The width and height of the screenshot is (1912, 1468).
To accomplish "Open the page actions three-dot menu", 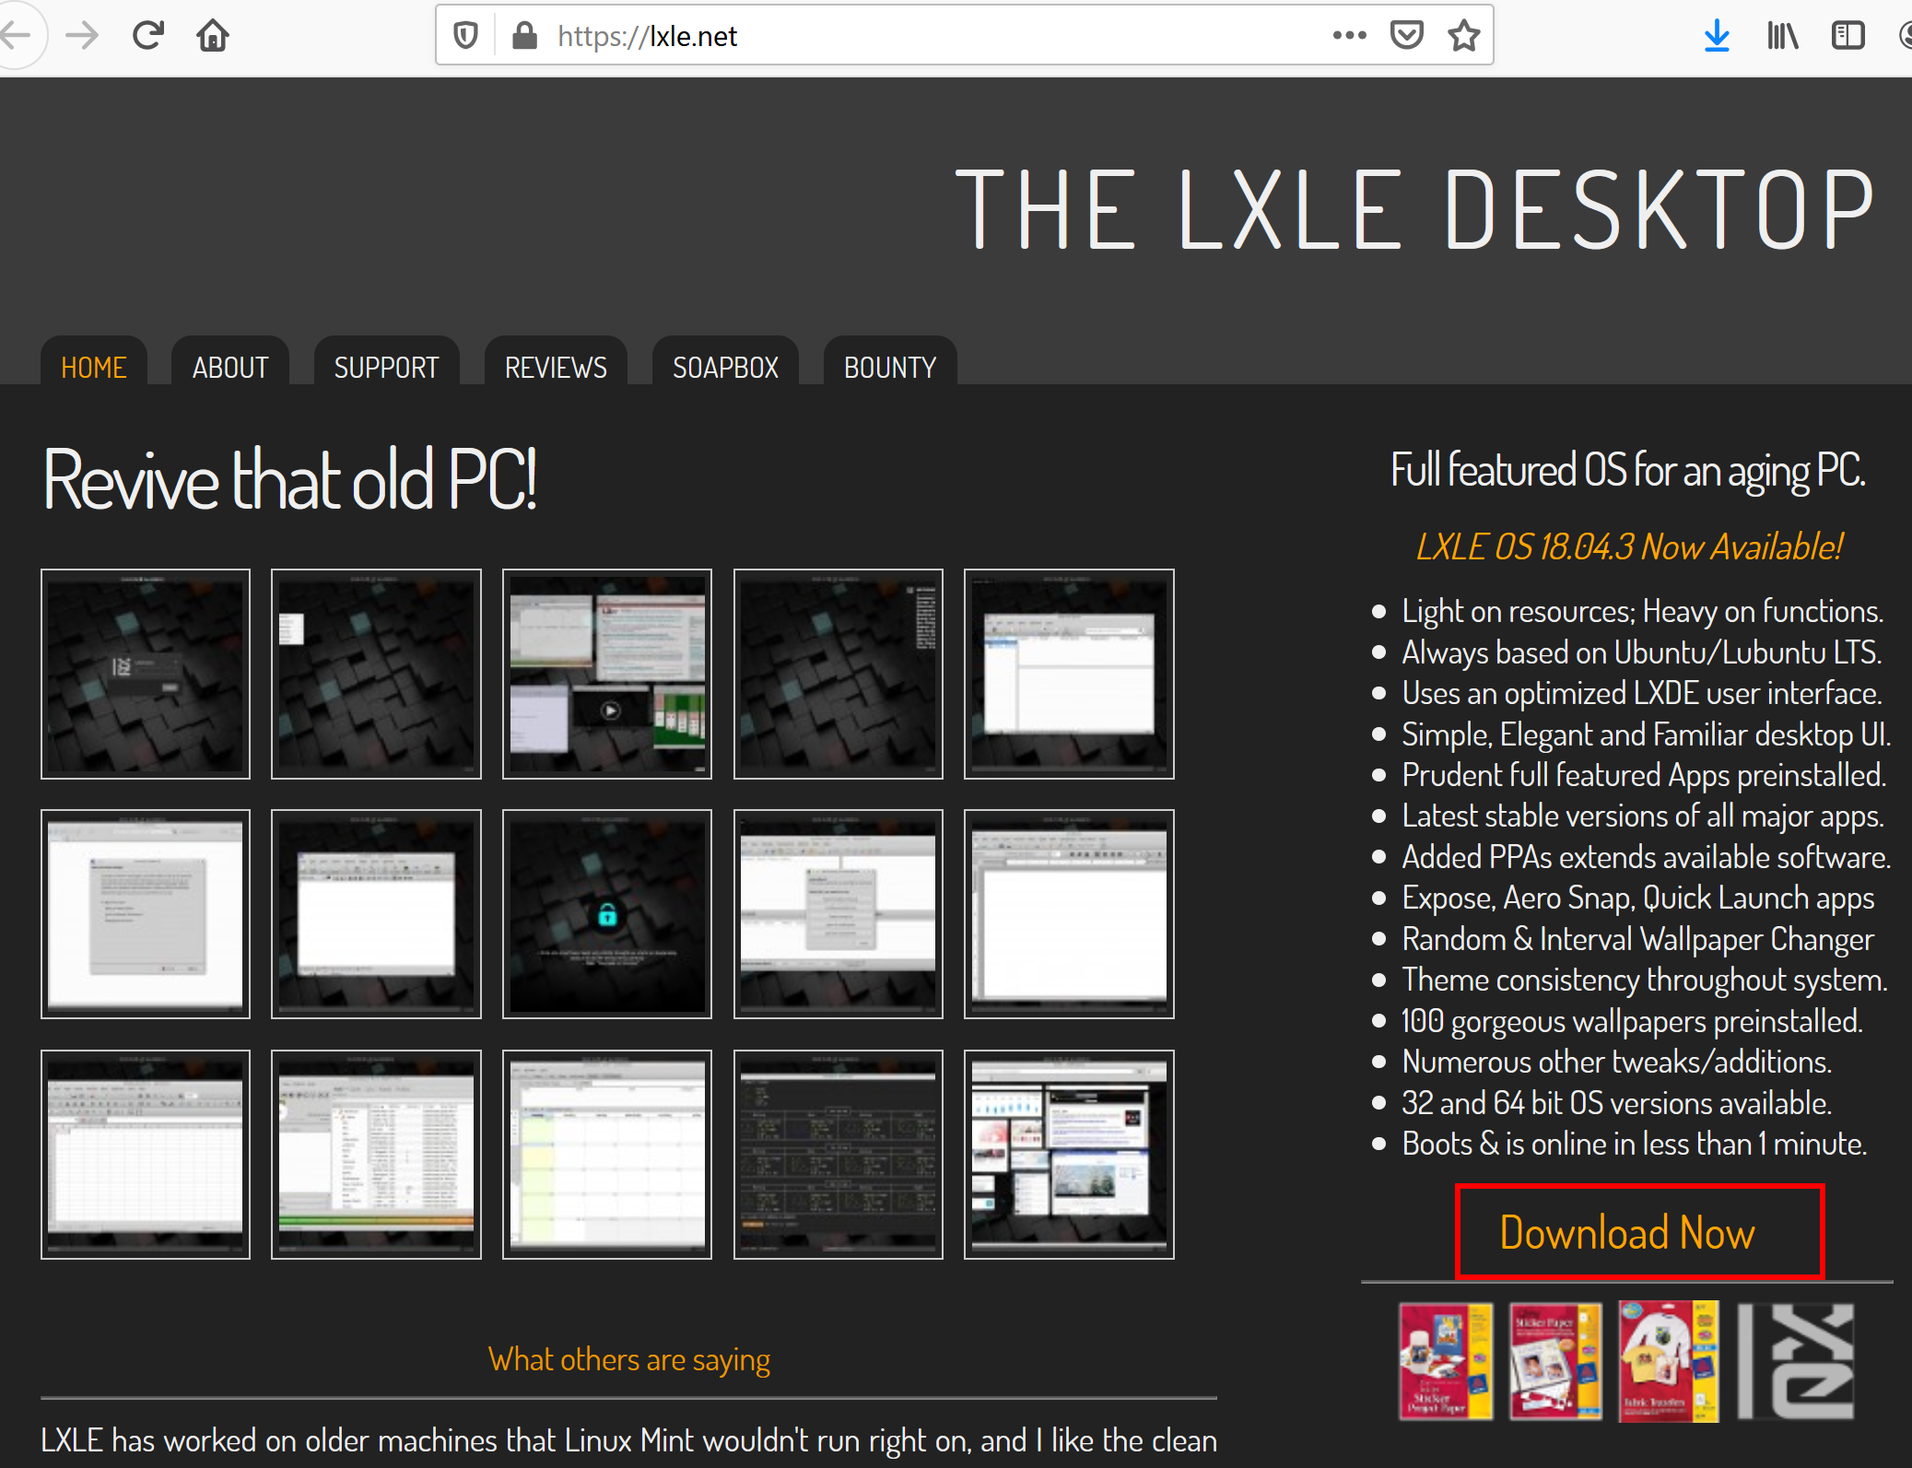I will 1349,36.
